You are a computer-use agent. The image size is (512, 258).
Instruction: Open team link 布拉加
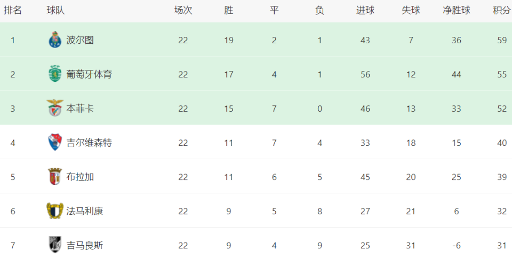pos(80,177)
